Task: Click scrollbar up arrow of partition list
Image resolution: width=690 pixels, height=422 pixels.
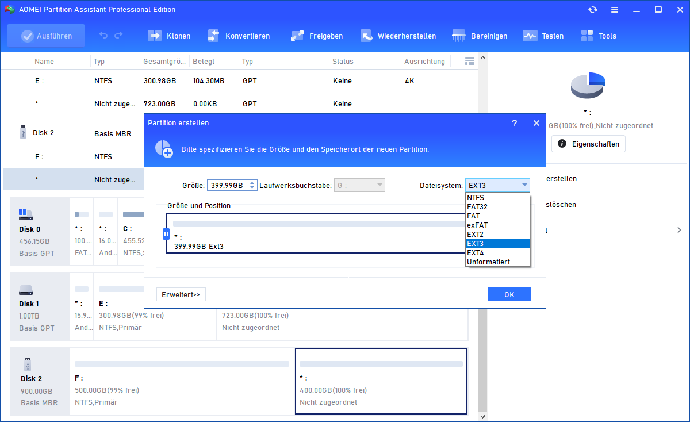Action: pyautogui.click(x=483, y=57)
